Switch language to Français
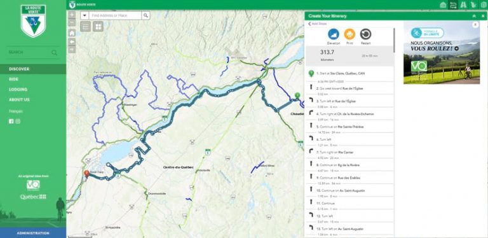The image size is (488, 238). (16, 111)
